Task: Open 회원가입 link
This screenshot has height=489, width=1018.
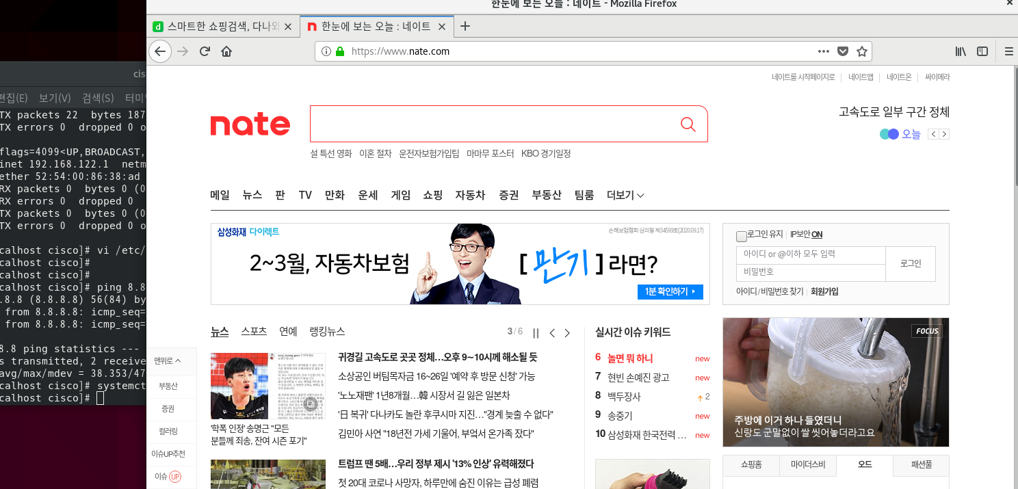Action: tap(824, 291)
